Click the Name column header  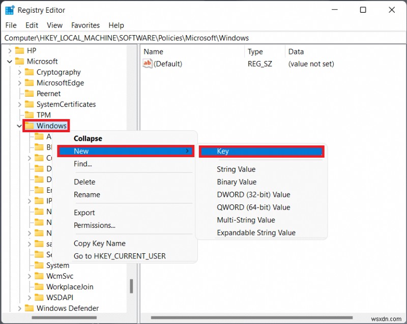pyautogui.click(x=193, y=51)
